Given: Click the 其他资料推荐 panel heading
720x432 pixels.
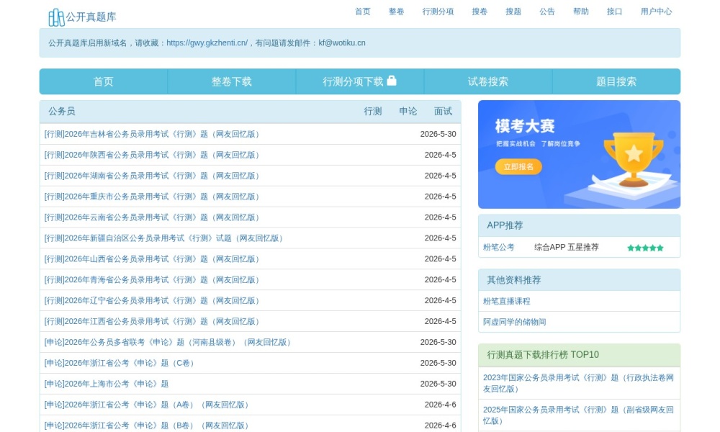Looking at the screenshot, I should point(514,280).
